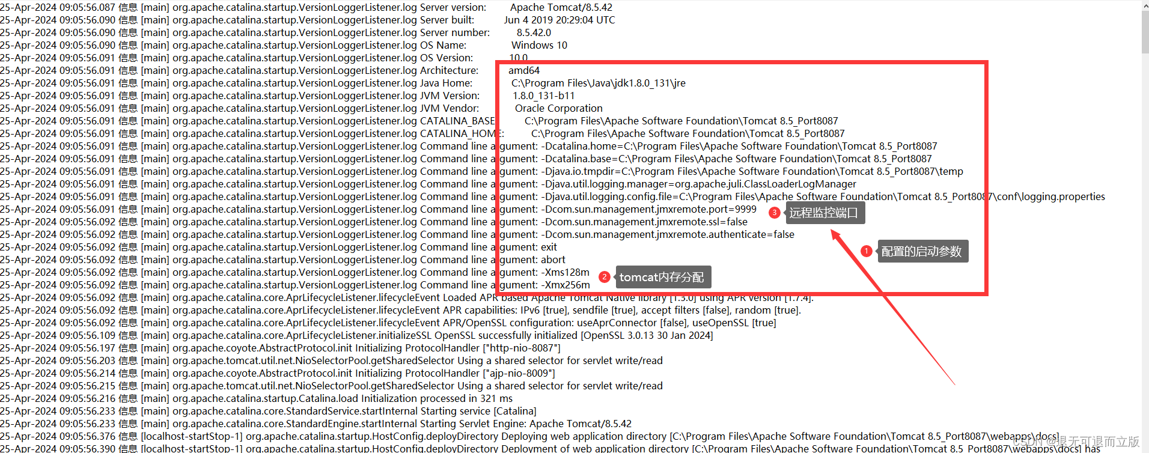Click the 'OpenSSL 3.0.13 30 Jan 2024' text
Viewport: 1149px width, 453px height.
[x=647, y=335]
